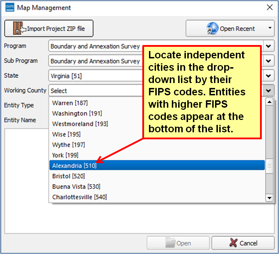The height and width of the screenshot is (254, 279).
Task: Click the Open button
Action: click(x=178, y=243)
